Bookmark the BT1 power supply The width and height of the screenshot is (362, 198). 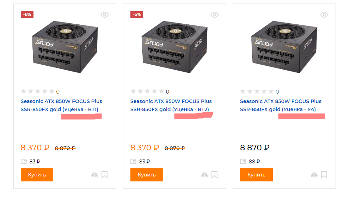[x=105, y=175]
